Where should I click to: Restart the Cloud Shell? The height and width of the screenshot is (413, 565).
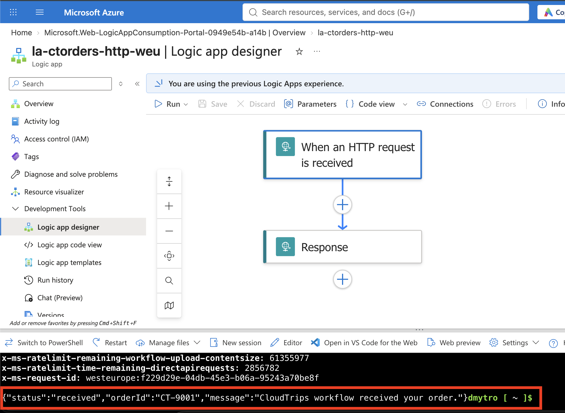pos(110,343)
